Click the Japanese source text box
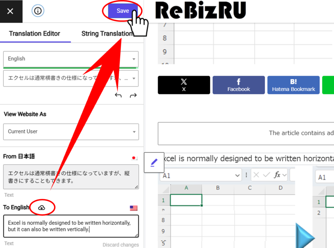Image resolution: width=334 pixels, height=248 pixels. pos(71,177)
